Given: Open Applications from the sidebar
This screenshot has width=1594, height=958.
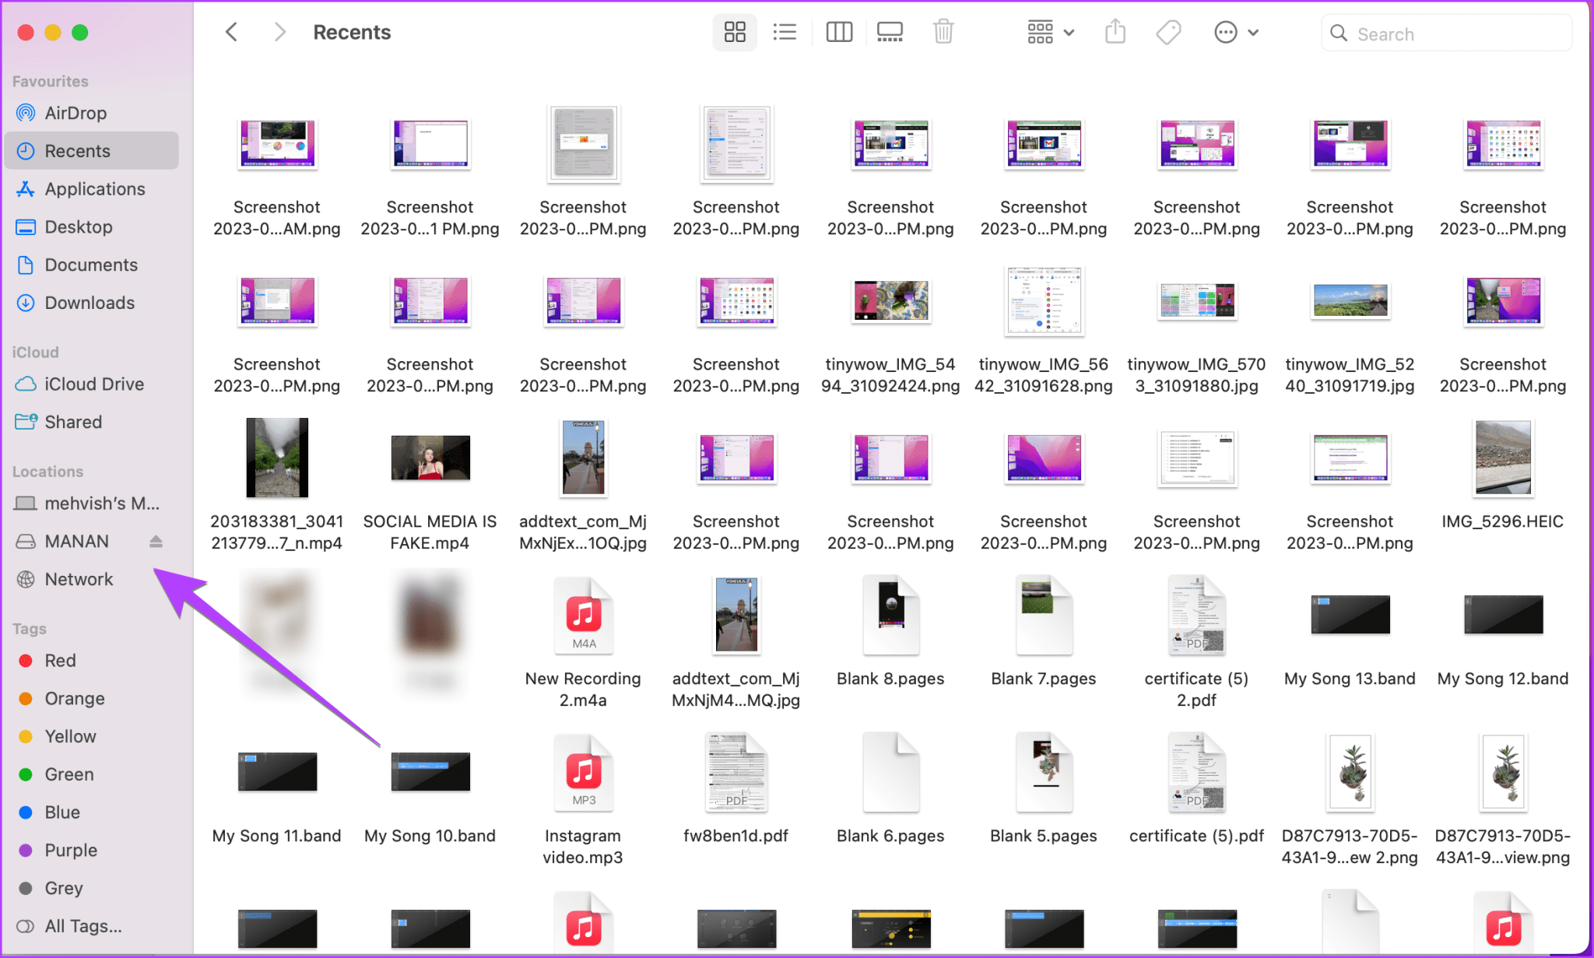Looking at the screenshot, I should tap(93, 188).
